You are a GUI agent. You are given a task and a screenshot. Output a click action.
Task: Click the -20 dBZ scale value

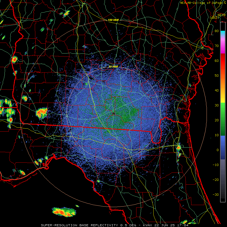pyautogui.click(x=216, y=180)
